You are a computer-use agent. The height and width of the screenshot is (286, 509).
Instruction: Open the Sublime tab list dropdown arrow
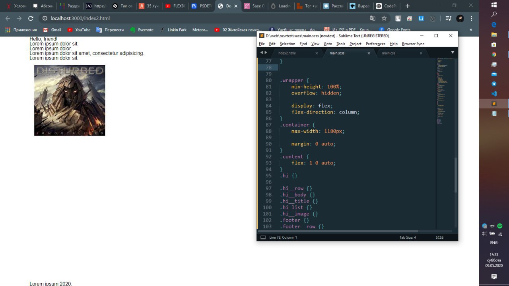(453, 52)
